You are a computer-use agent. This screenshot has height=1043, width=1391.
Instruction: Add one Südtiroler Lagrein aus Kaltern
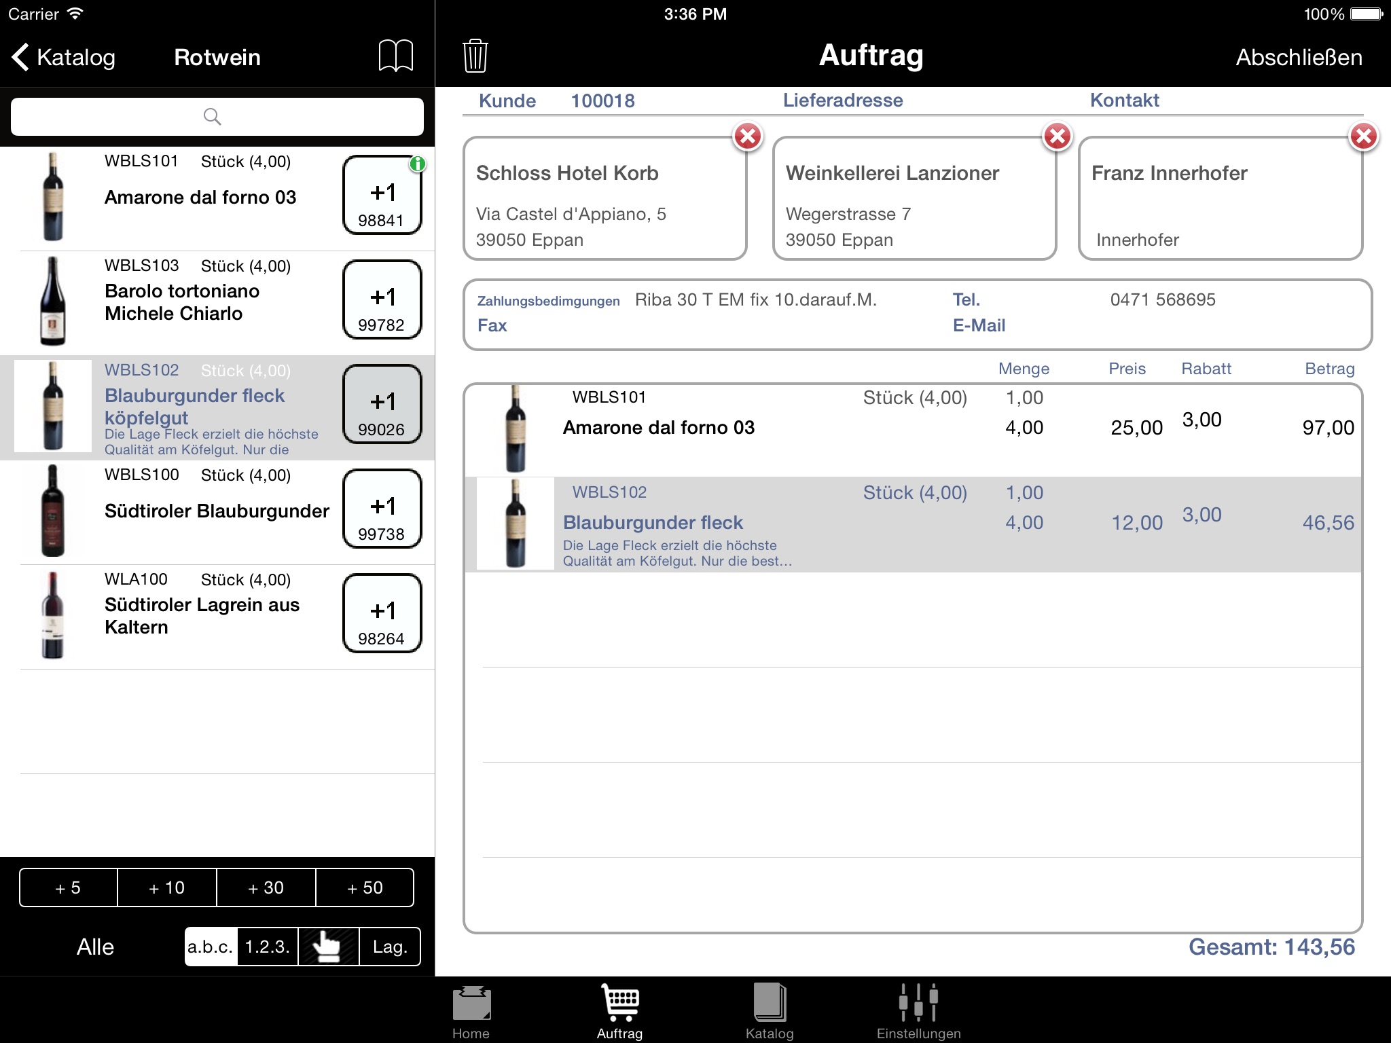[382, 613]
